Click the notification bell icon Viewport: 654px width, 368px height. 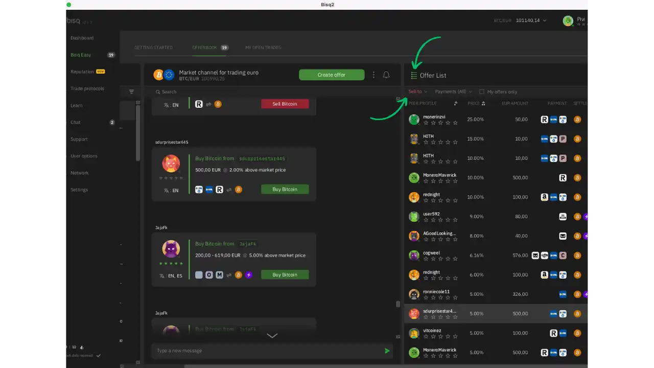tap(386, 75)
